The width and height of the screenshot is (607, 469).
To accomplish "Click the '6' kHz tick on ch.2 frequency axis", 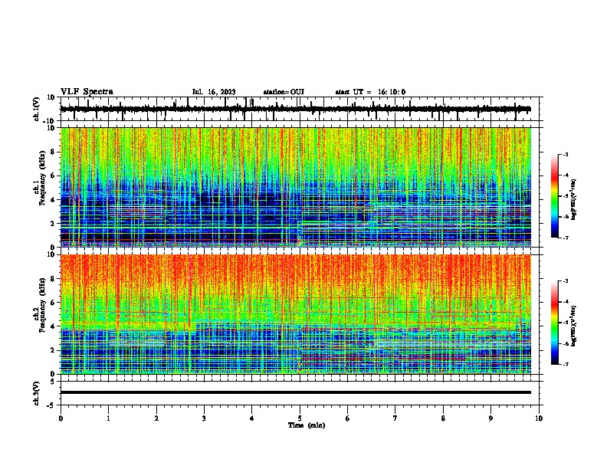I will coord(53,302).
